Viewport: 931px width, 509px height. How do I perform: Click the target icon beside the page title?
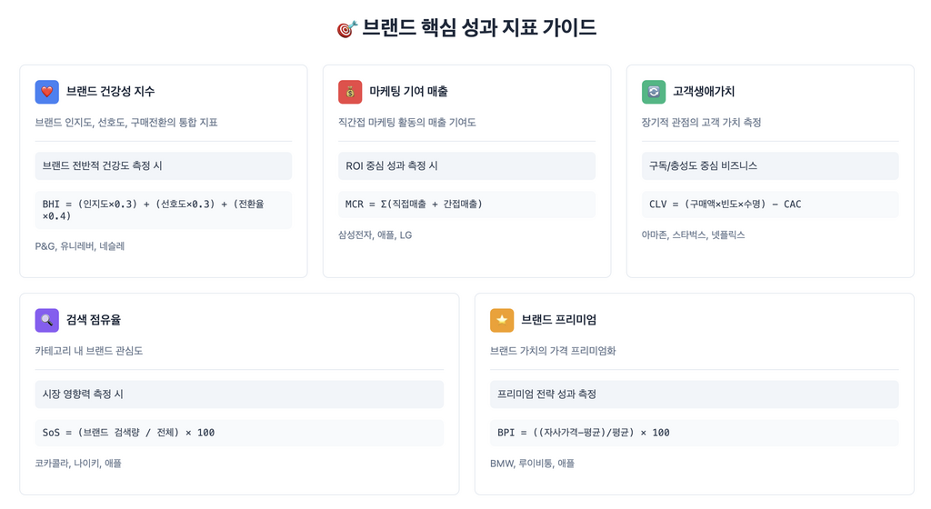(346, 28)
